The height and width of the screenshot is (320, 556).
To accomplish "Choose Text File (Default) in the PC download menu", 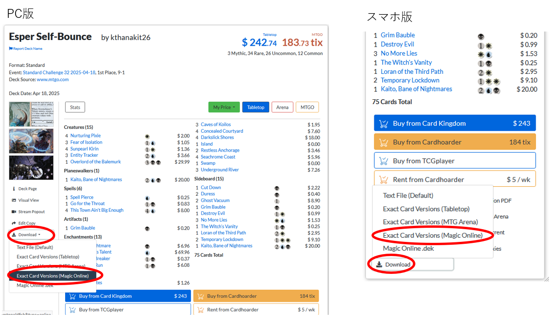I will [x=35, y=248].
